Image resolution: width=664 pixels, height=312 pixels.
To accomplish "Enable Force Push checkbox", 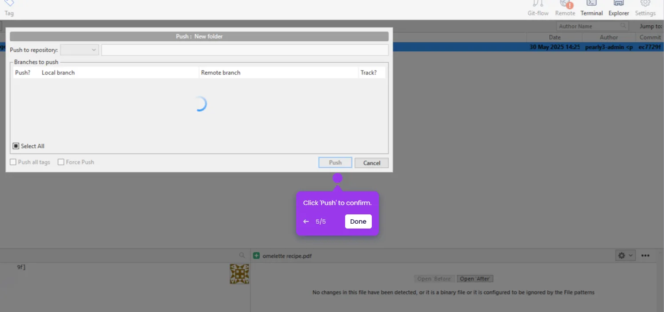I will (61, 162).
